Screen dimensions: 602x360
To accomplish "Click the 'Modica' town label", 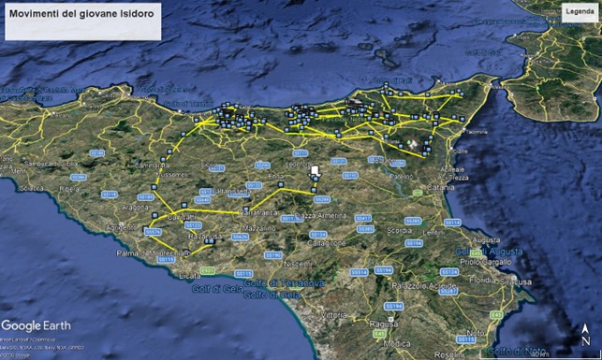I will [x=397, y=344].
